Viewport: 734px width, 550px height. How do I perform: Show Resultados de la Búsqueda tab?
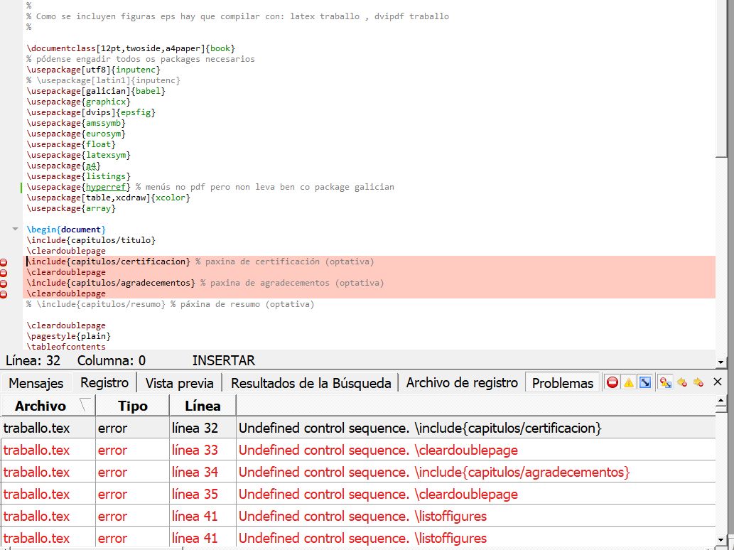pyautogui.click(x=311, y=383)
